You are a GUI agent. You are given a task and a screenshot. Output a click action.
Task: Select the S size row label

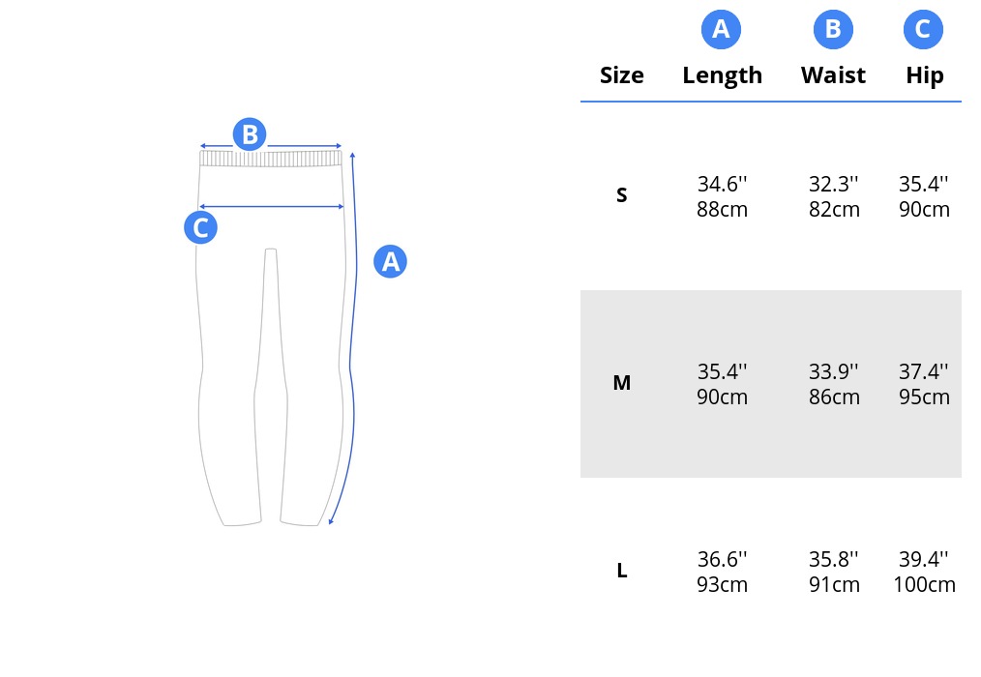click(621, 195)
